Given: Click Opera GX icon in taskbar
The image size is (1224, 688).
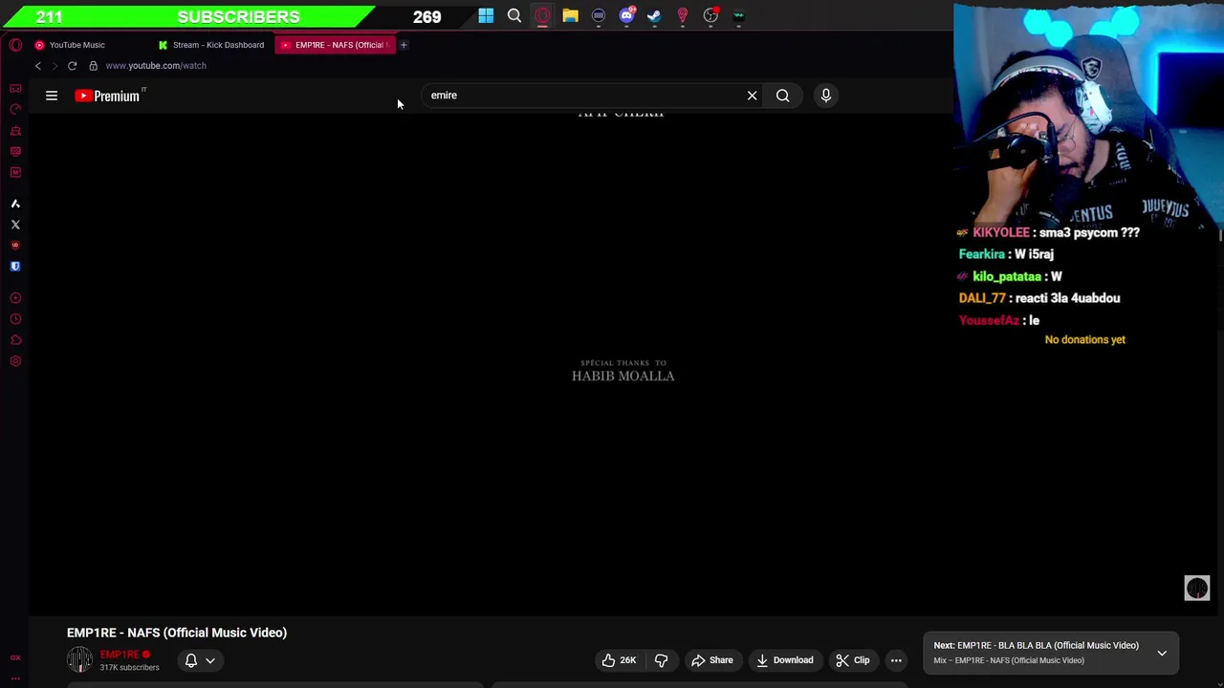Looking at the screenshot, I should (x=542, y=15).
